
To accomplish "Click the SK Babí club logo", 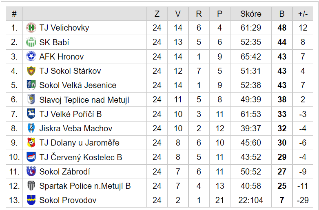I will coord(31,42).
